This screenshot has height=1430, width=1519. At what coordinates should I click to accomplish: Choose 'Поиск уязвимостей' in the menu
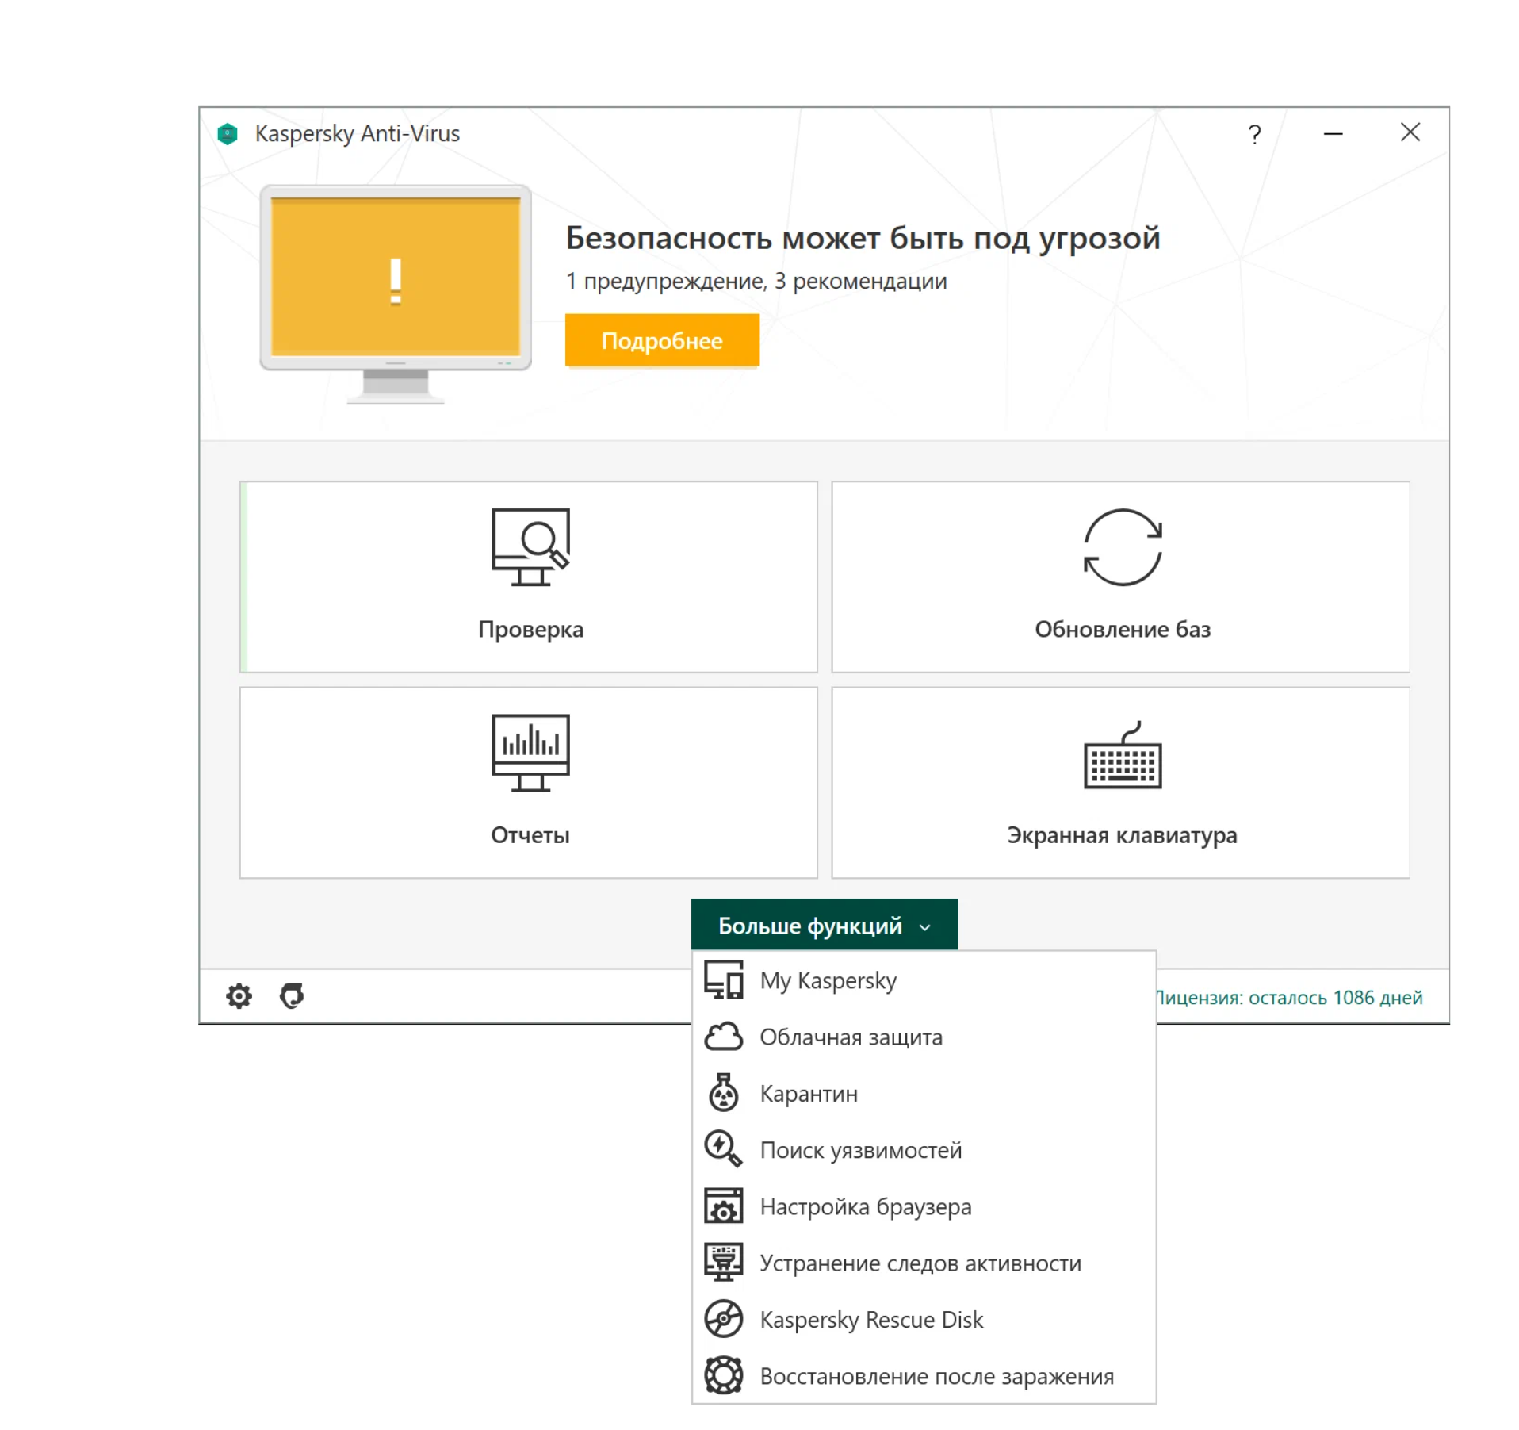pyautogui.click(x=924, y=1148)
